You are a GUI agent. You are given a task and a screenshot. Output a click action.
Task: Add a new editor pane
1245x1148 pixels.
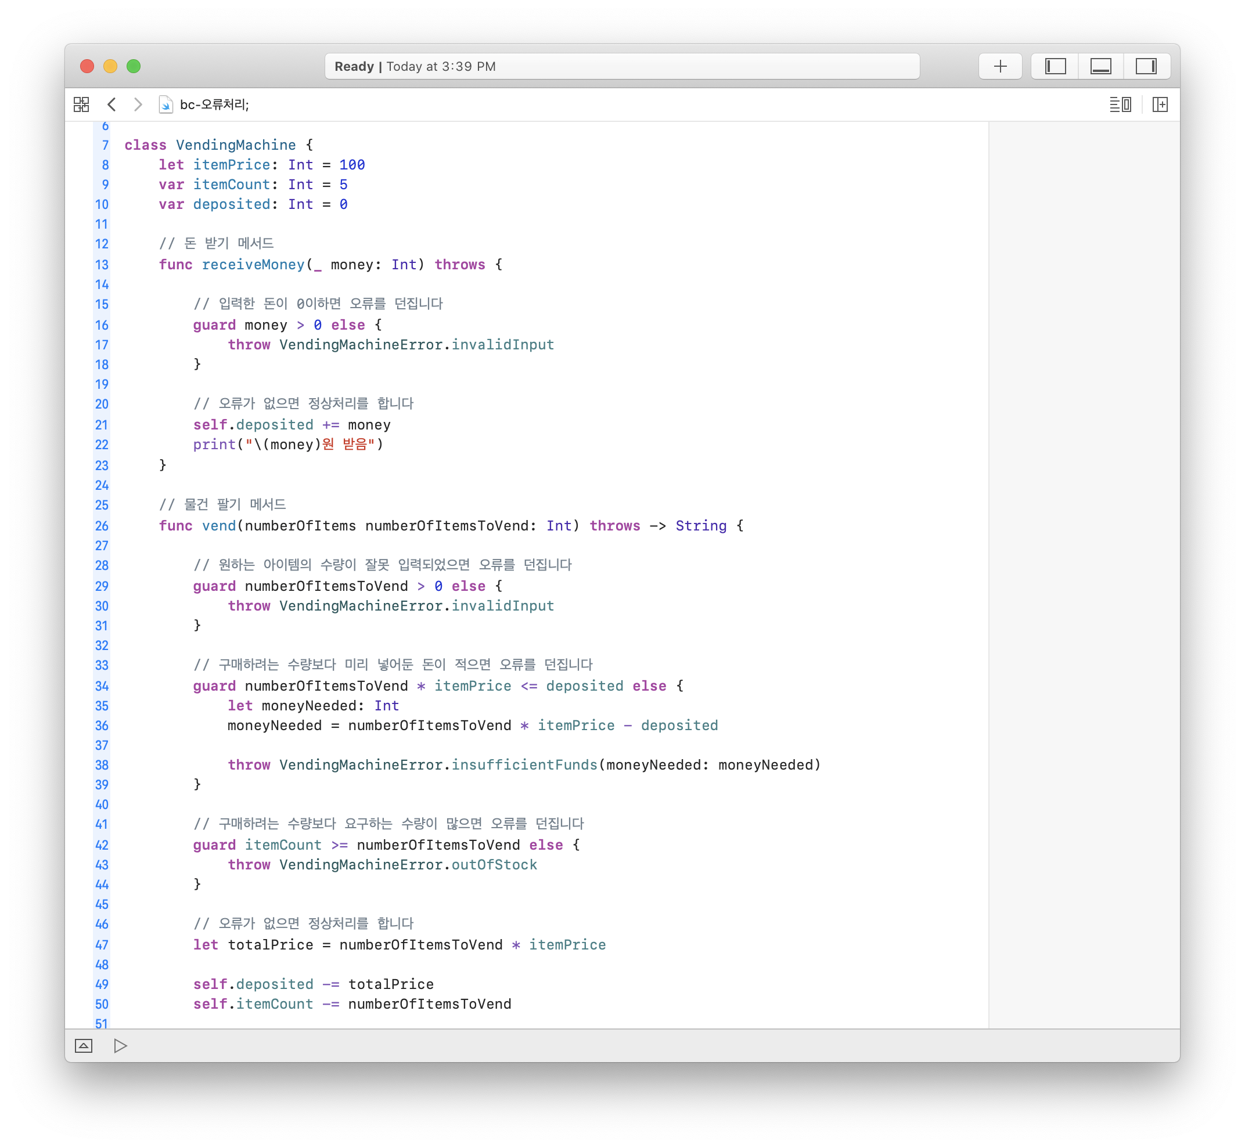(1159, 104)
